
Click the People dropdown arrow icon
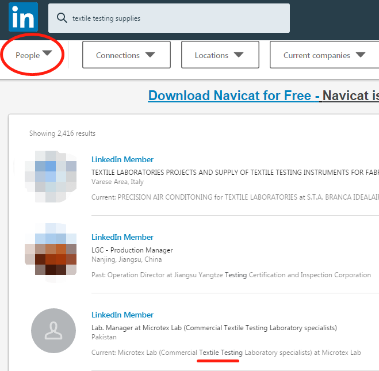(47, 54)
